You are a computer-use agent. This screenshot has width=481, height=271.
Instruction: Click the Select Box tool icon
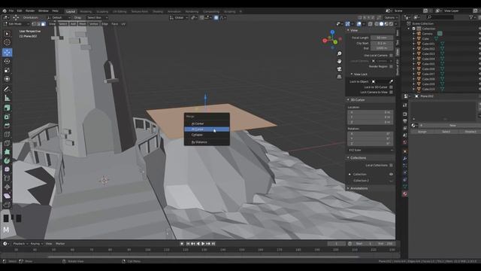click(x=7, y=33)
